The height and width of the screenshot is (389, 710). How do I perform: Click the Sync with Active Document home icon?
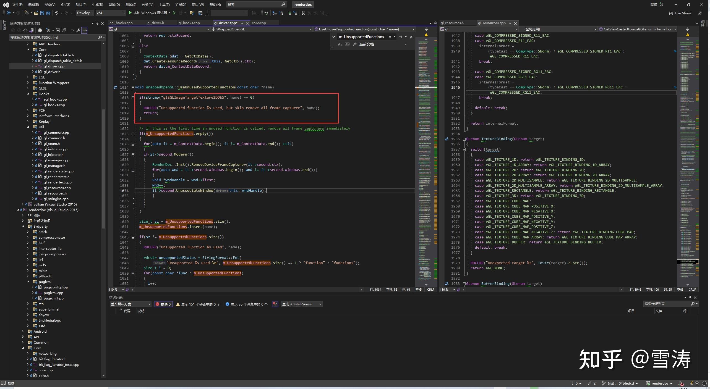point(25,30)
